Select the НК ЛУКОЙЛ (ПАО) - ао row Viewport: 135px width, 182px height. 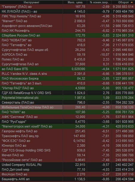67,11
